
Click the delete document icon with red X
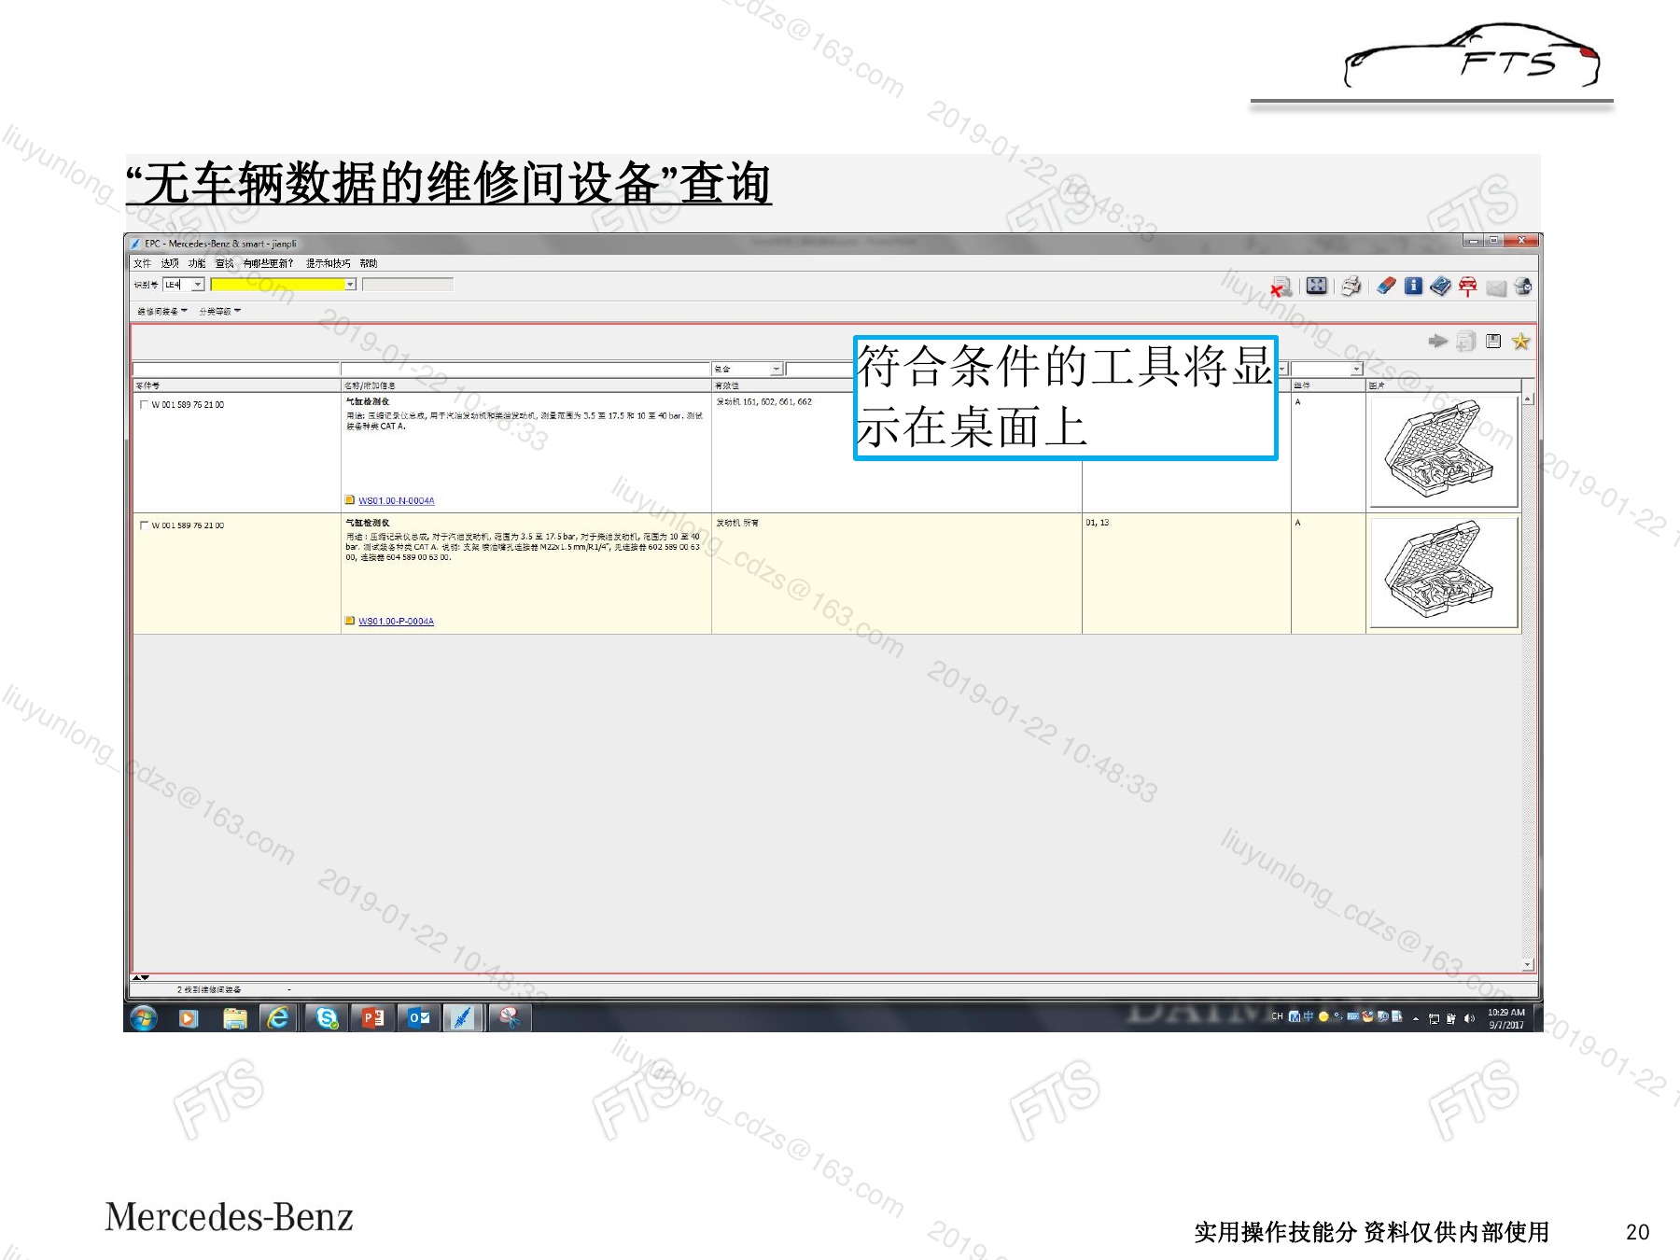point(1281,287)
